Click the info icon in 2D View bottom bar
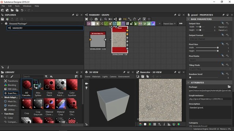 (x=164, y=124)
